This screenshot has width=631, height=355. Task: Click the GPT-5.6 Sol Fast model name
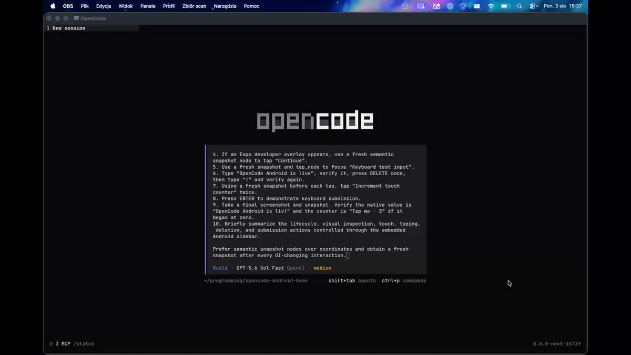tap(260, 268)
